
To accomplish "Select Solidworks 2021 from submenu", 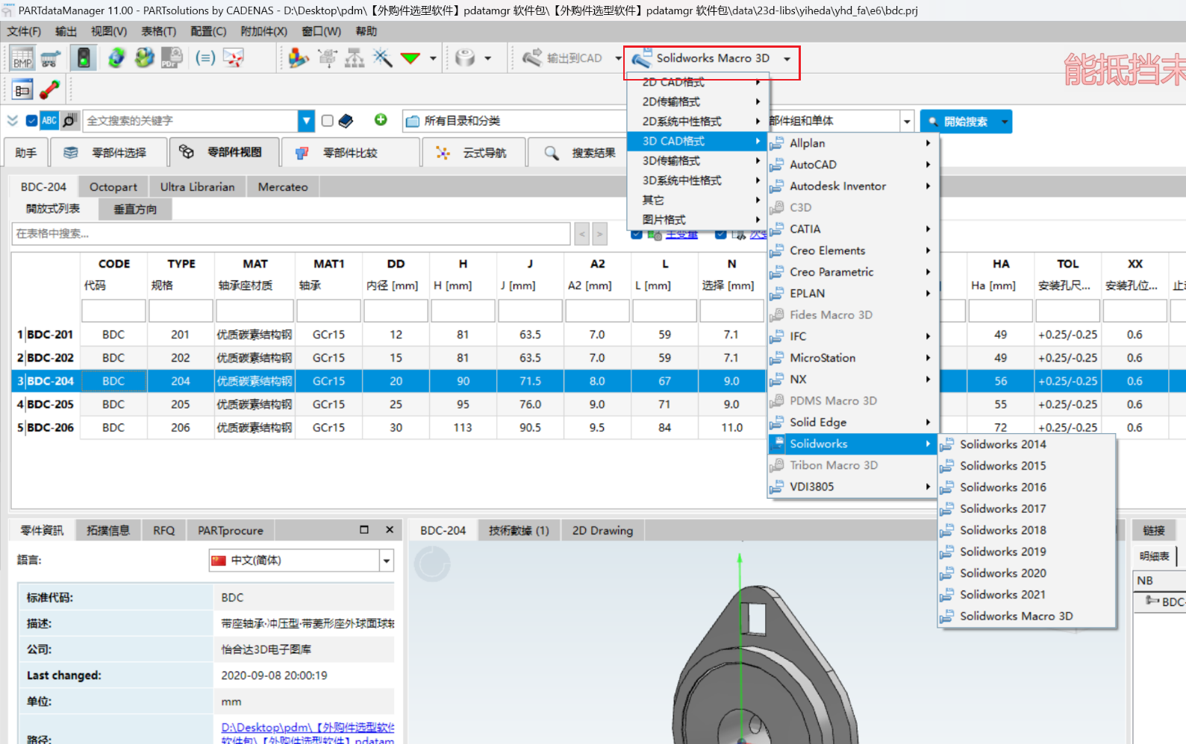I will pyautogui.click(x=1026, y=595).
